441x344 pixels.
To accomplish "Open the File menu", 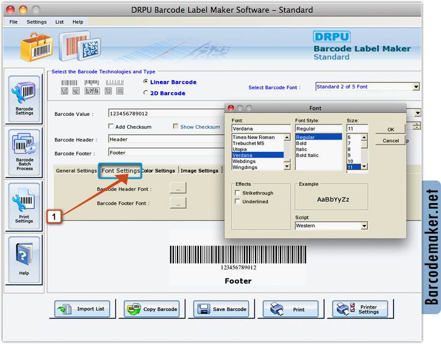I will [x=13, y=22].
